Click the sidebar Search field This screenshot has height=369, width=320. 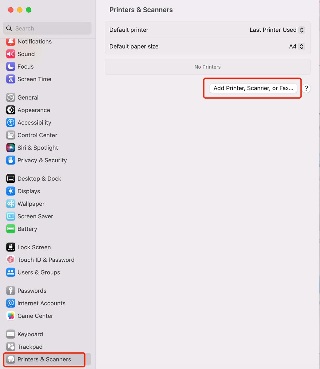[x=47, y=28]
